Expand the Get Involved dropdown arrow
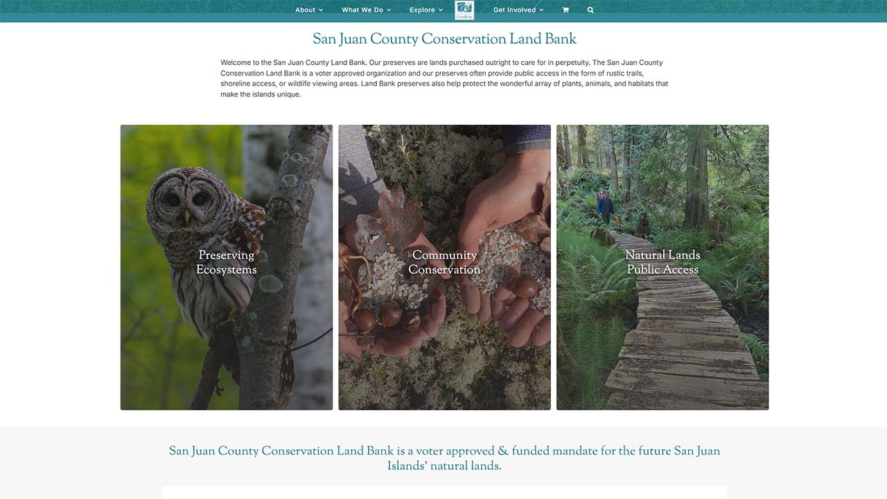The height and width of the screenshot is (499, 887). click(x=541, y=10)
